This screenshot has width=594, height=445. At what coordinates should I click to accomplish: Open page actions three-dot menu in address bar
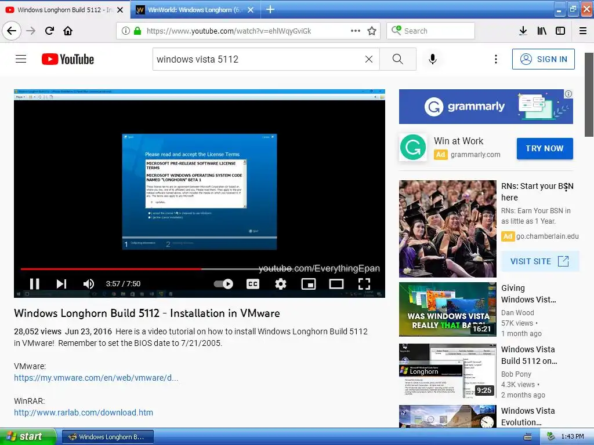click(x=356, y=31)
